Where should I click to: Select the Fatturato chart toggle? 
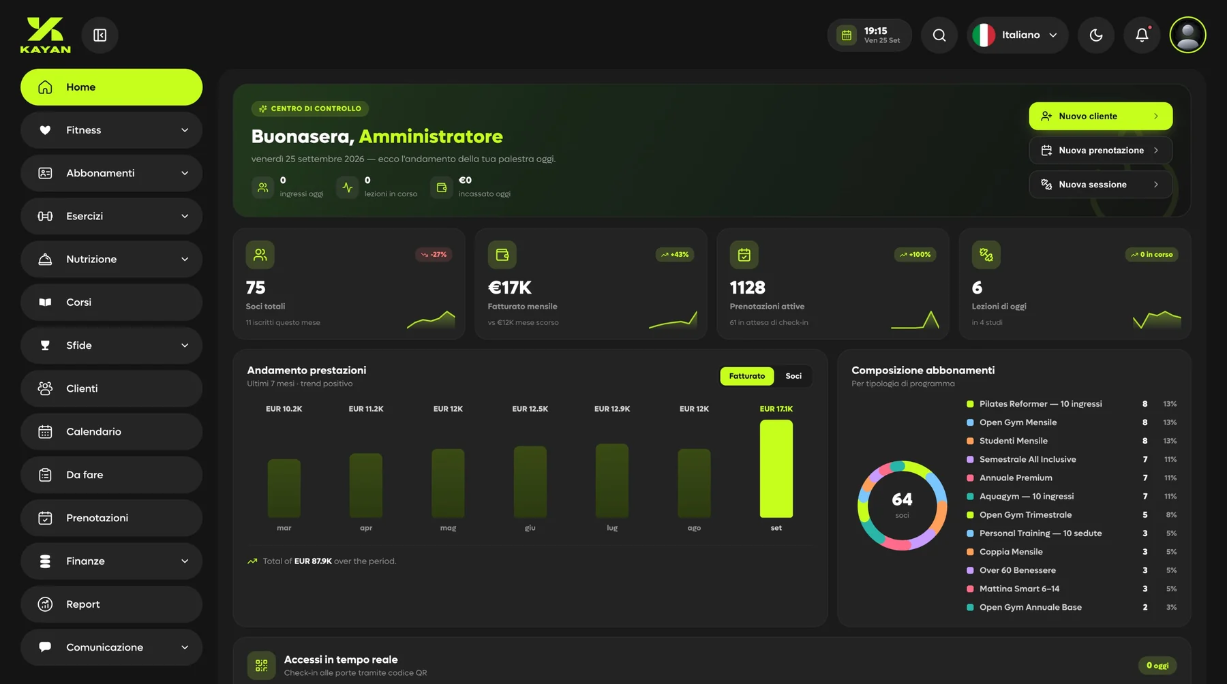point(747,376)
